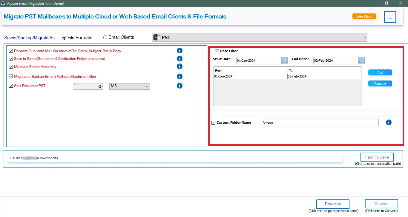Click the Live Chat button
The image size is (408, 217).
click(x=364, y=16)
